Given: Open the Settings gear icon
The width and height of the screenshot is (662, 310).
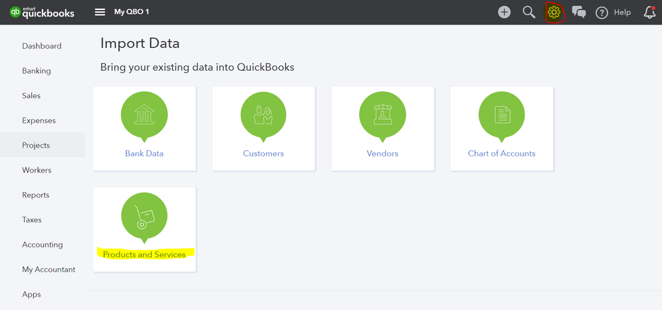Looking at the screenshot, I should coord(554,12).
